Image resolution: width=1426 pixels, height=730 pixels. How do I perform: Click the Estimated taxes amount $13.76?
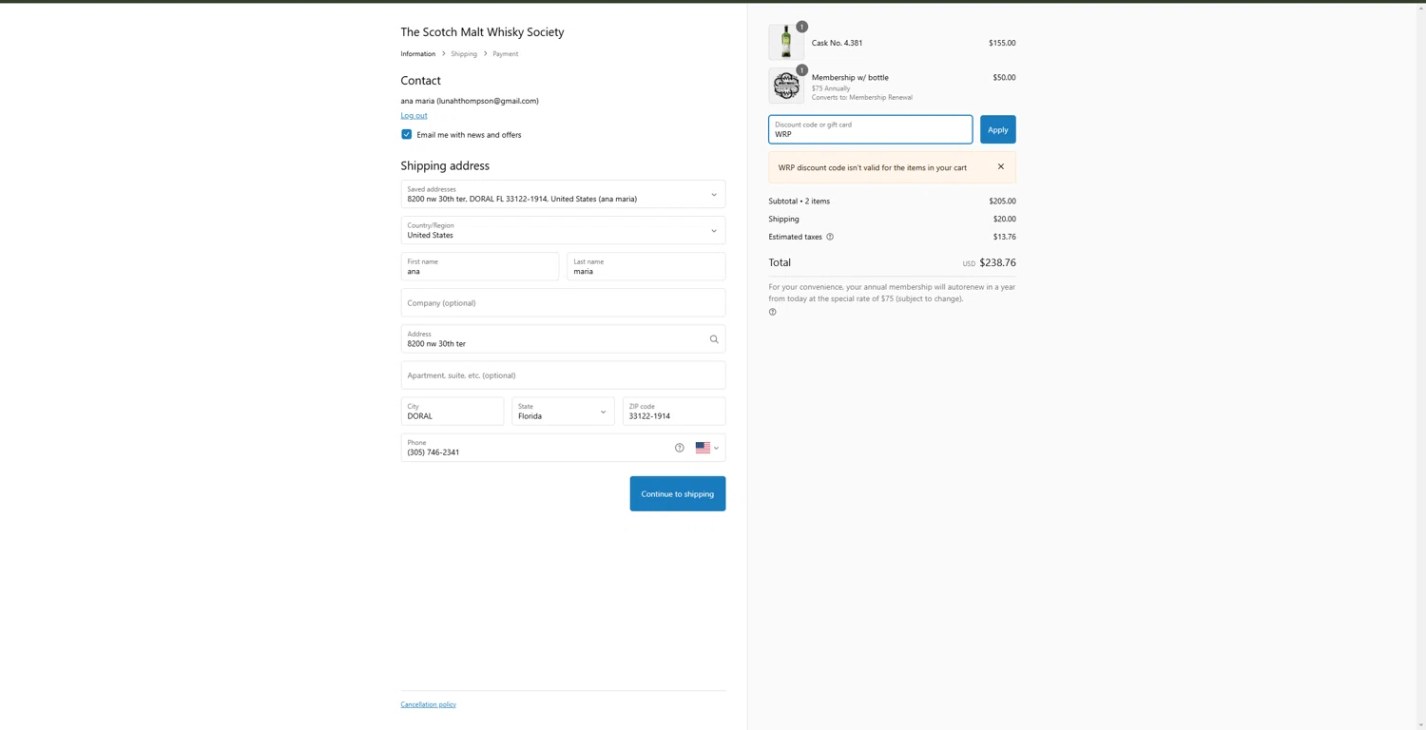(1004, 237)
